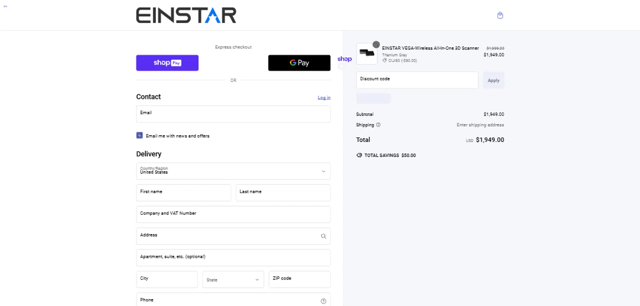Click into the Last name field
This screenshot has width=640, height=306.
click(x=283, y=193)
